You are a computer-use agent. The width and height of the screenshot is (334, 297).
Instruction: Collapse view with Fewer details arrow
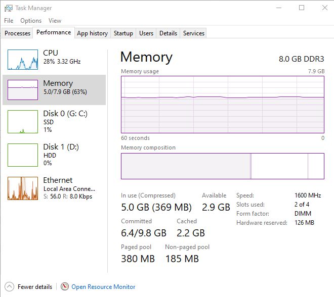click(x=9, y=286)
